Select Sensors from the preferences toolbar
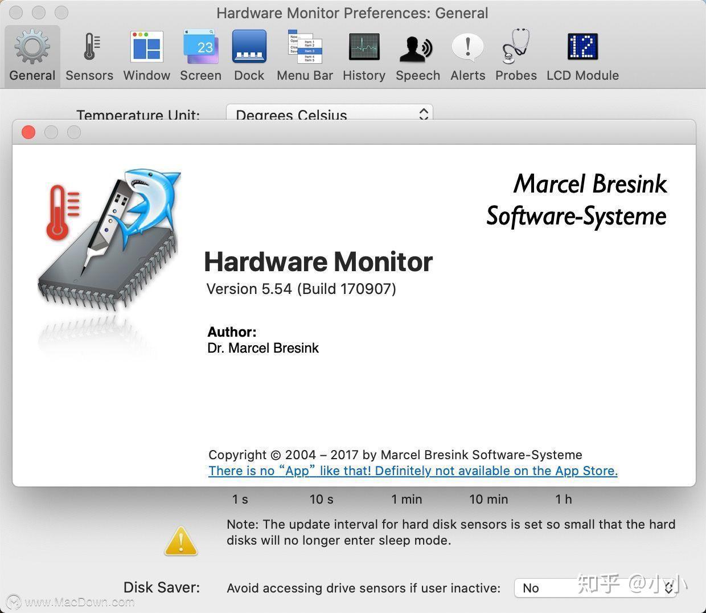Image resolution: width=706 pixels, height=613 pixels. point(89,54)
